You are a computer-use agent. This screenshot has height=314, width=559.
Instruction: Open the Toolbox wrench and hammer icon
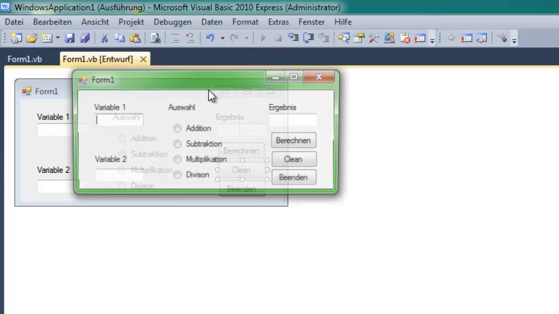(x=374, y=38)
